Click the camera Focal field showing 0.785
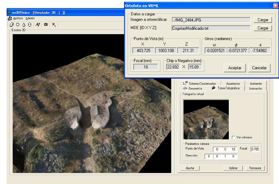Viewport: 279px width, 184px height. tap(255, 149)
